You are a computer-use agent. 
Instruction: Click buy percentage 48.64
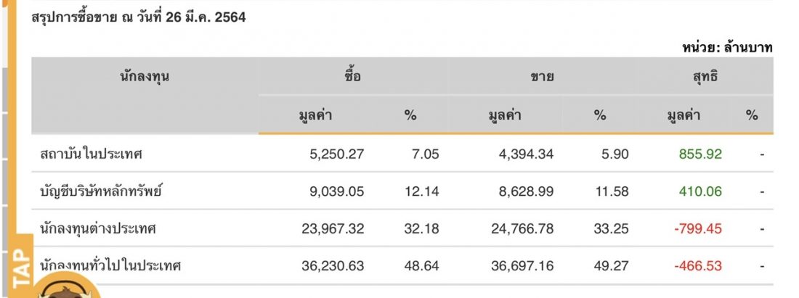[x=421, y=266]
